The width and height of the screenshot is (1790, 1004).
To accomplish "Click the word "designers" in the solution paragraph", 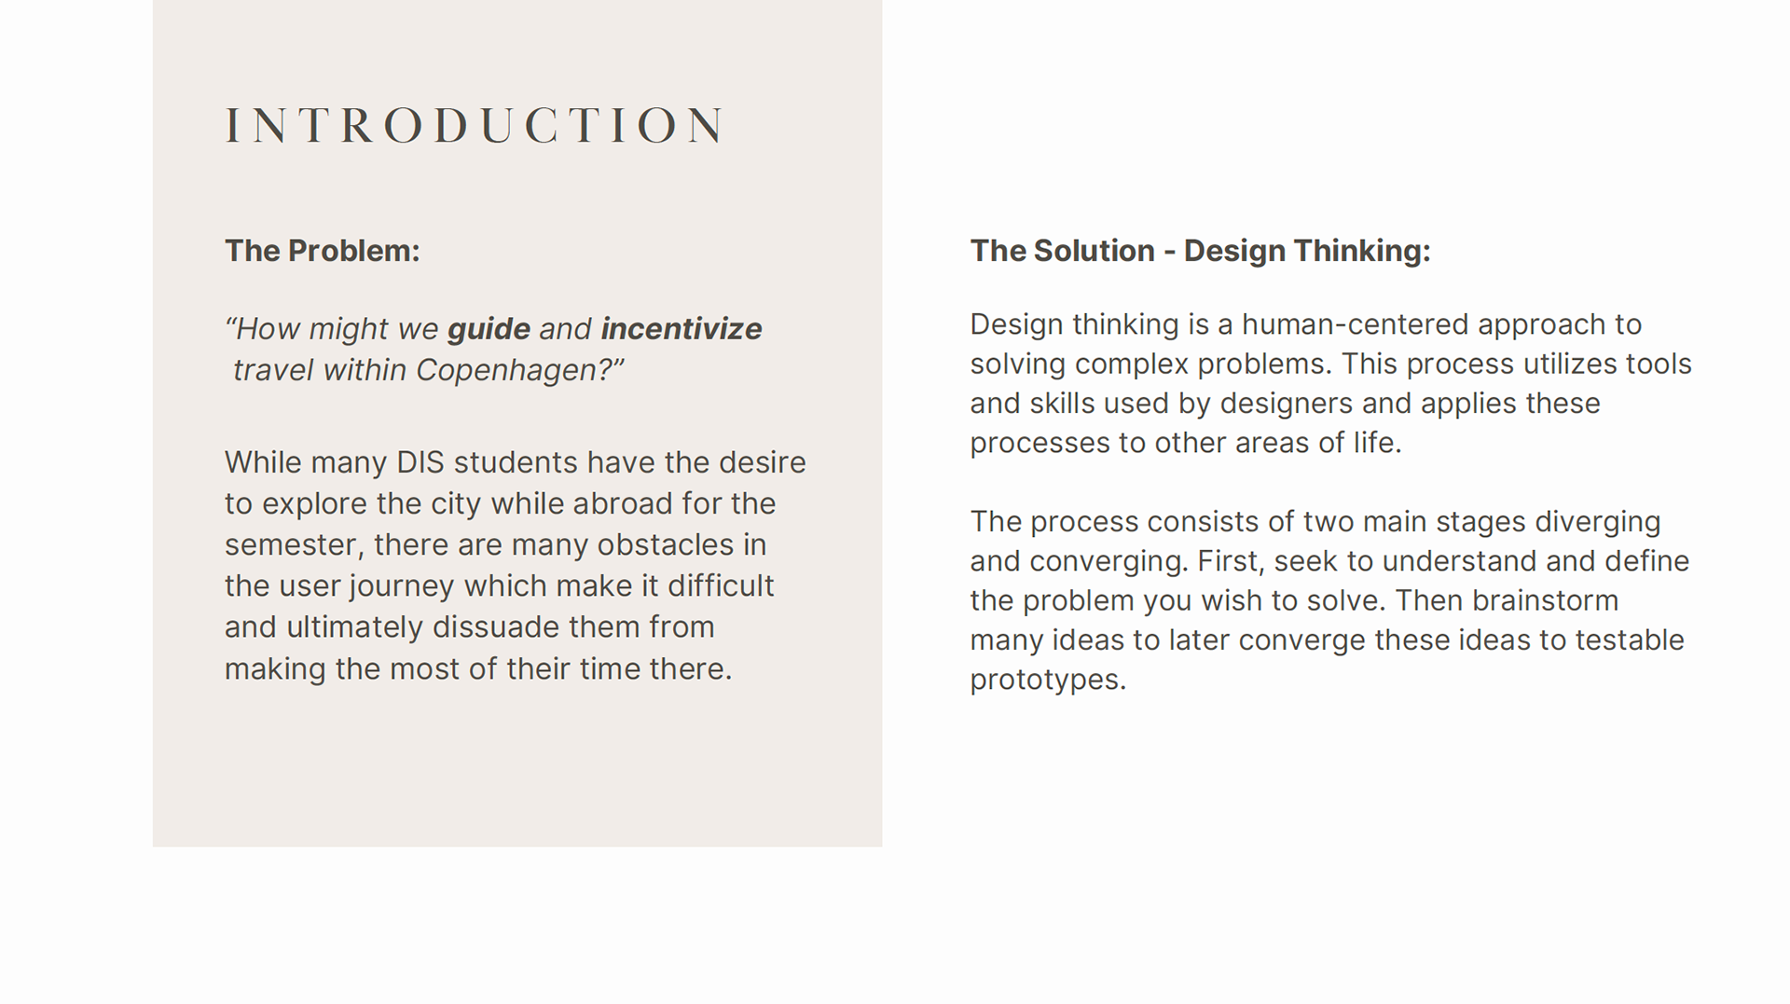I will point(1286,404).
